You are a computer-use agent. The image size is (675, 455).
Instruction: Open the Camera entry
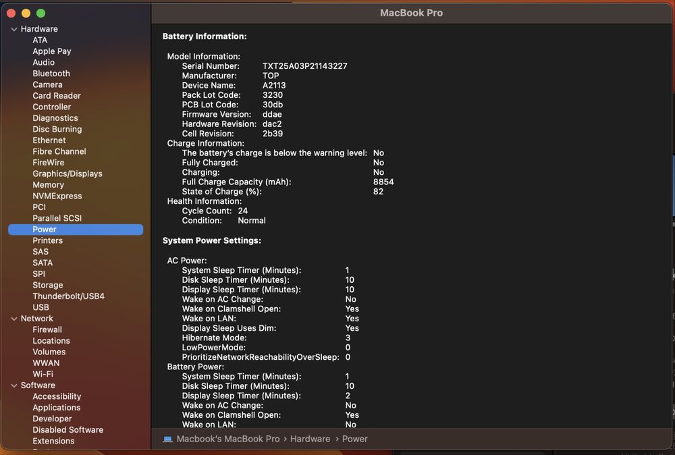pyautogui.click(x=47, y=85)
